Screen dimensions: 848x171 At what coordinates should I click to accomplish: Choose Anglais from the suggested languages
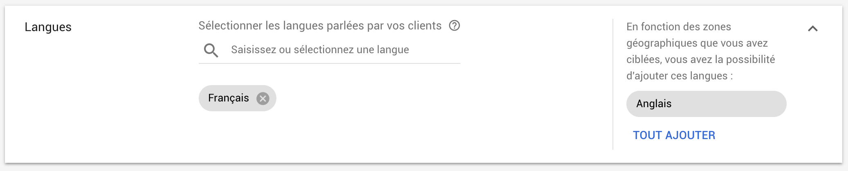(706, 104)
